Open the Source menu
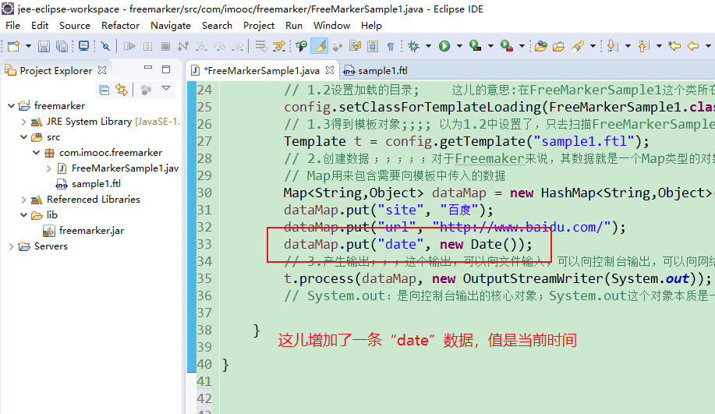715x414 pixels. tap(75, 26)
